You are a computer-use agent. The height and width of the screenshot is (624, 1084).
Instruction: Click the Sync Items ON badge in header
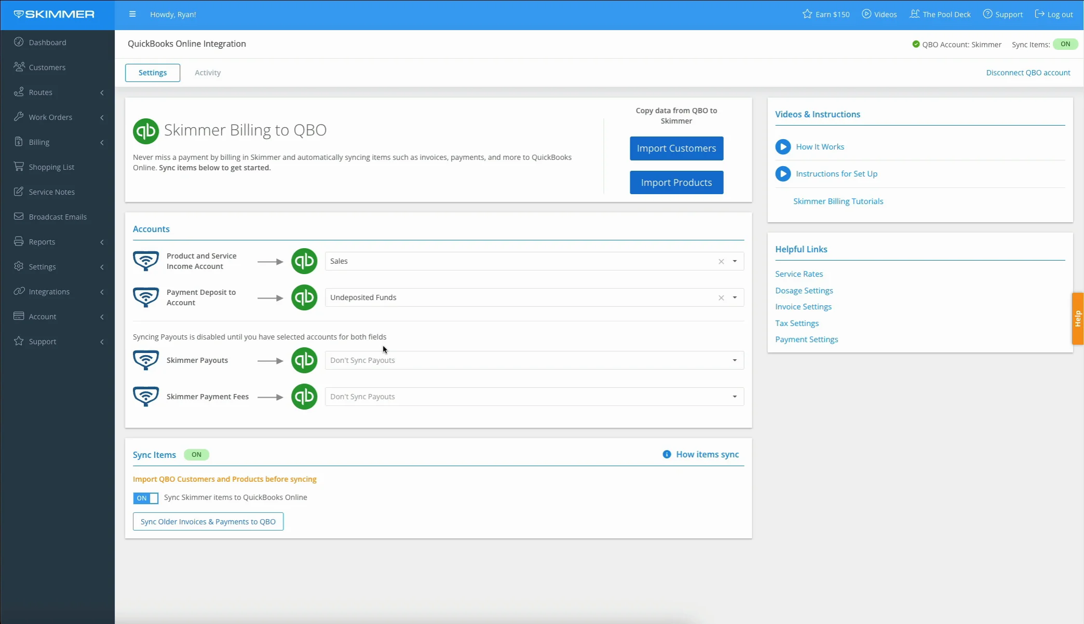click(1065, 44)
